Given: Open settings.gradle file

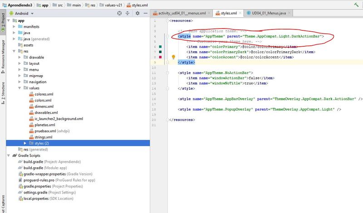Looking at the screenshot, I should (47, 193).
